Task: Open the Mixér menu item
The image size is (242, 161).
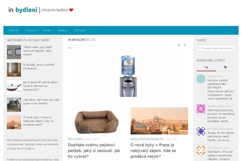Action: point(48,30)
